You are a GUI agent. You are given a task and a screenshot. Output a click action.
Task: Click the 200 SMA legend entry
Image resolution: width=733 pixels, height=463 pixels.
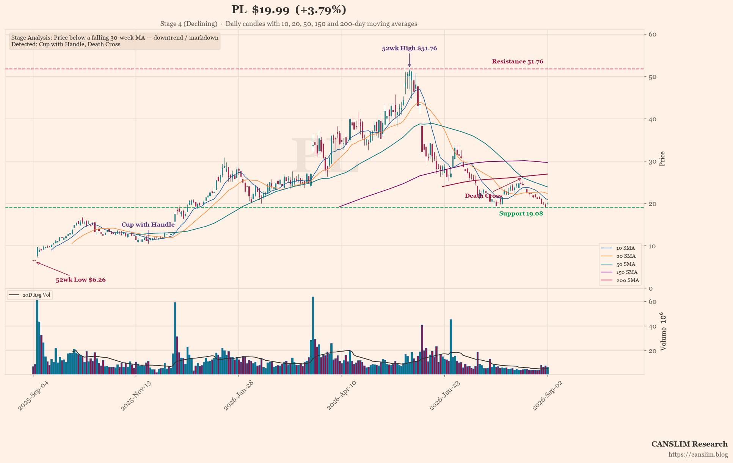620,281
